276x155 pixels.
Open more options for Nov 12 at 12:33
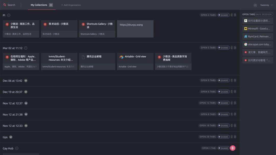tap(235, 125)
